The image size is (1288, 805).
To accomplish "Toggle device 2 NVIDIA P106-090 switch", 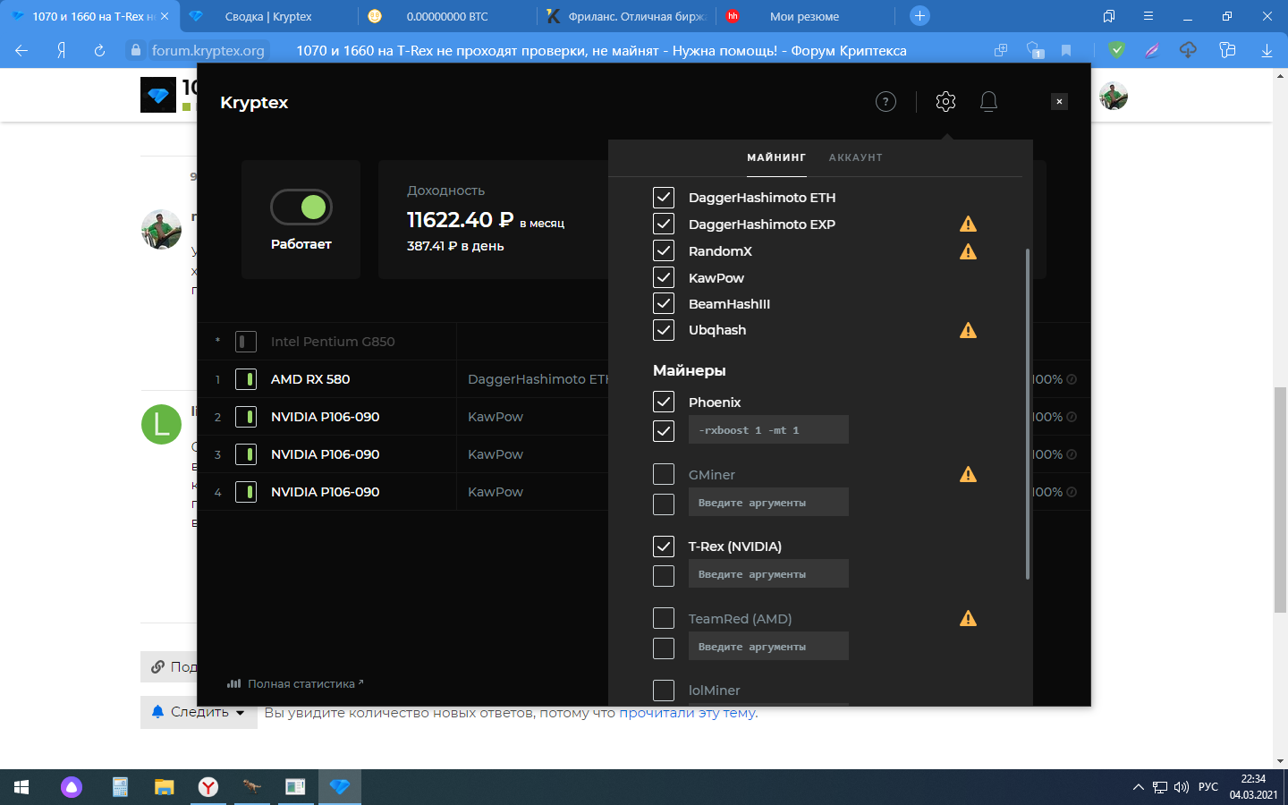I will click(x=246, y=417).
